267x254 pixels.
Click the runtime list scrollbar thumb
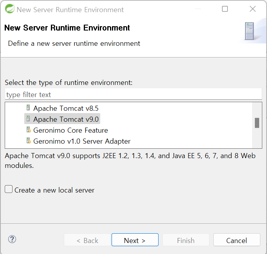(257, 123)
